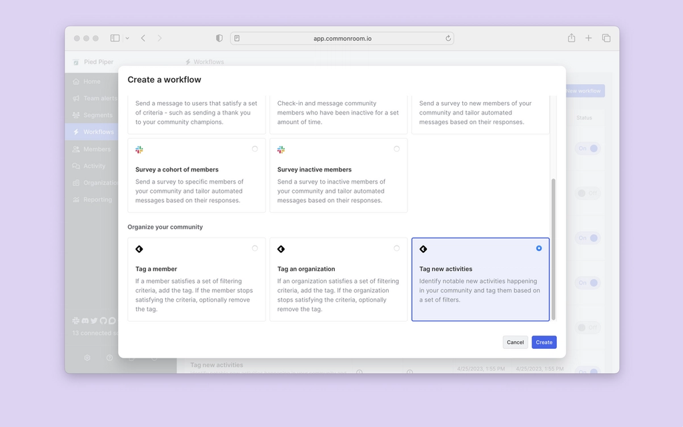Image resolution: width=683 pixels, height=427 pixels.
Task: Open the Segments section
Action: point(94,115)
